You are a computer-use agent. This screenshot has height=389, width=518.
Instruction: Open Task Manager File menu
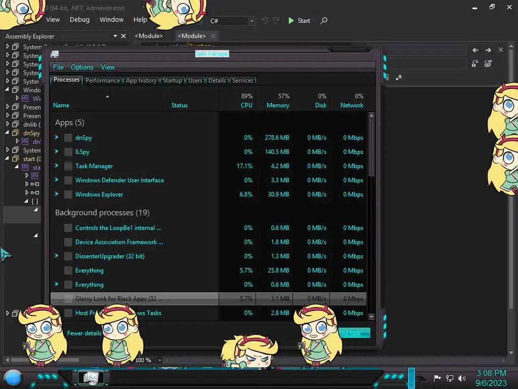coord(58,67)
